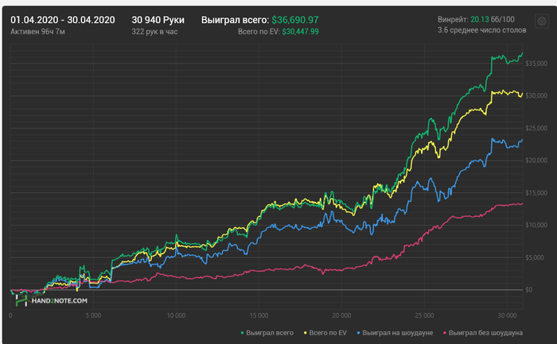Screen dimensions: 557x344
Task: Click the 20 000 x-axis label
Action: point(341,315)
